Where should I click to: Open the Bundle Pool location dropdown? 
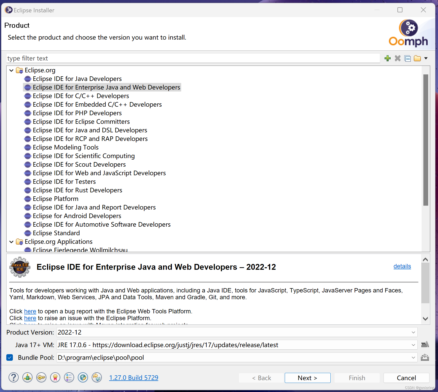(413, 357)
